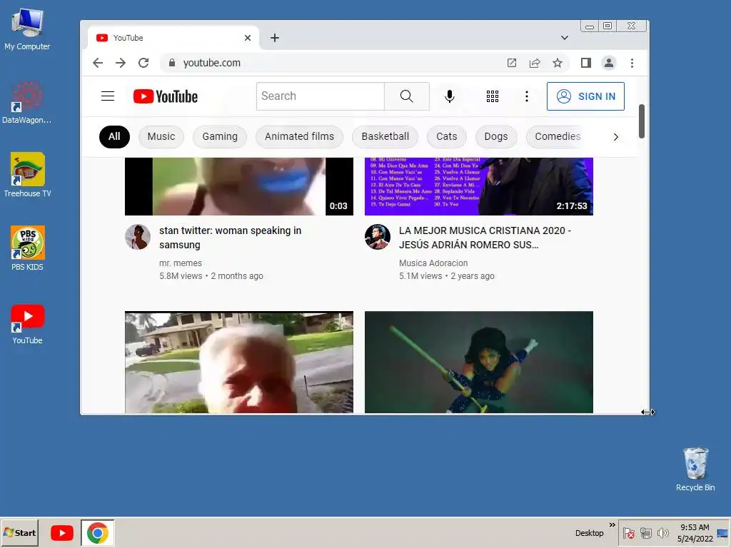The image size is (731, 548).
Task: Open the YouTube hamburger guide menu
Action: (x=108, y=96)
